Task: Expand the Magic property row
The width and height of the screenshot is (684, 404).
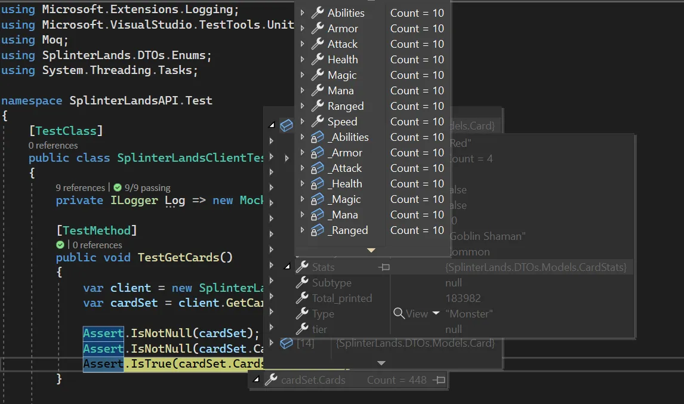Action: [x=302, y=75]
